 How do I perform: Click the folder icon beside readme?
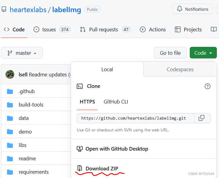[10, 159]
